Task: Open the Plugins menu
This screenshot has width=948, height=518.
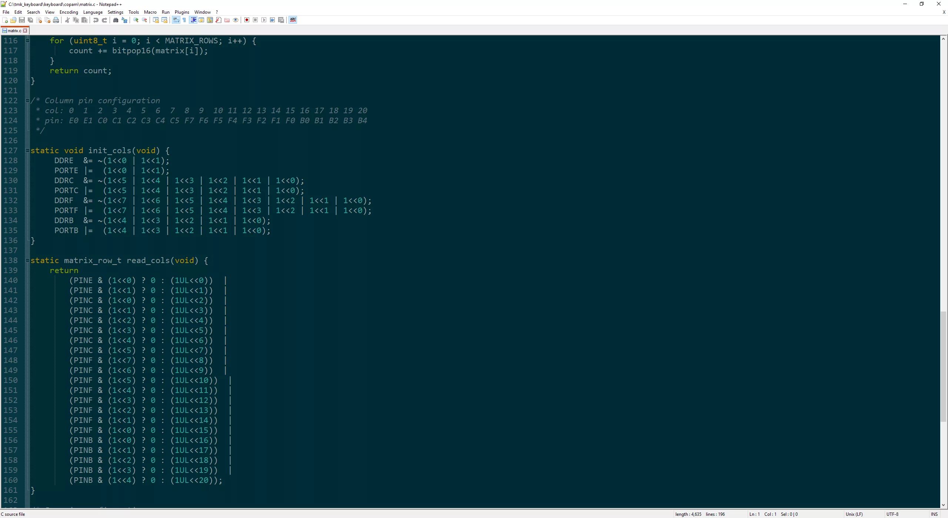Action: click(x=181, y=12)
